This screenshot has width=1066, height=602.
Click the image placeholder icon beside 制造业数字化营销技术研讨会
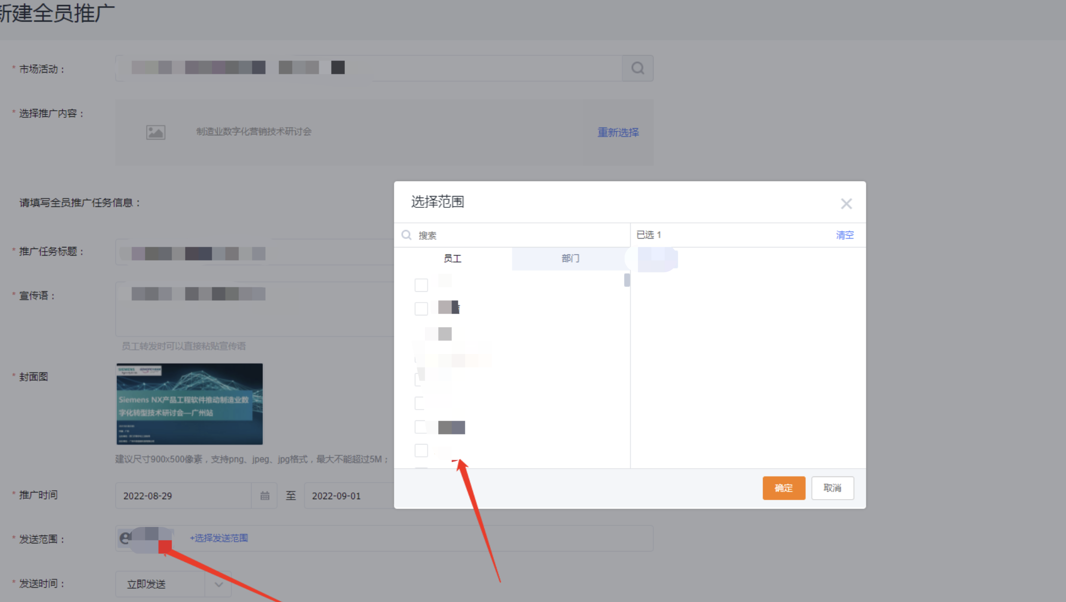(x=155, y=132)
